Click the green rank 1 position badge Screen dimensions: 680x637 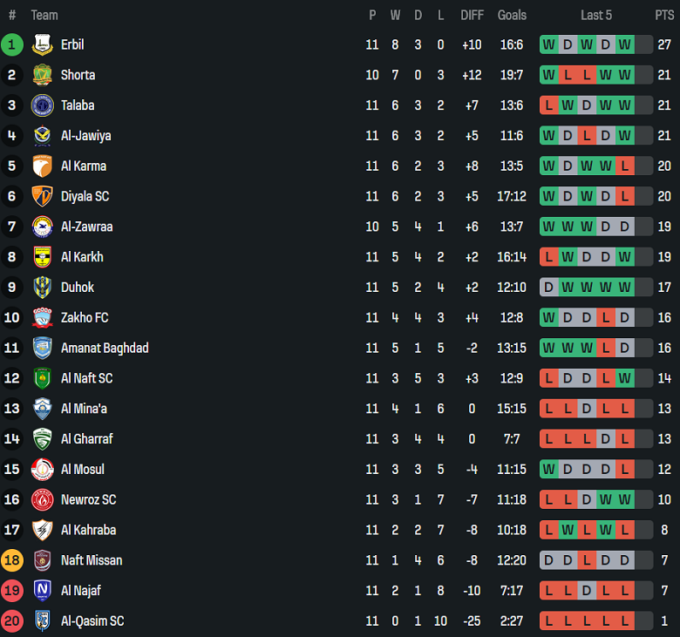(x=12, y=44)
